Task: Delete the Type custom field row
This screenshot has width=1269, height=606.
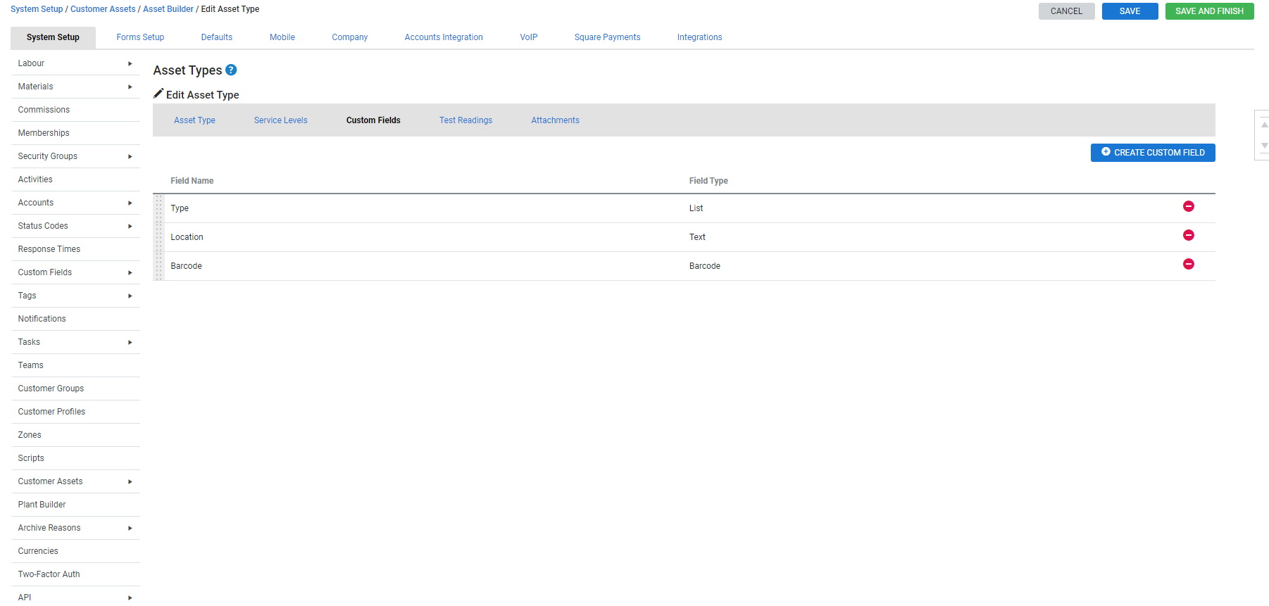Action: pyautogui.click(x=1188, y=206)
